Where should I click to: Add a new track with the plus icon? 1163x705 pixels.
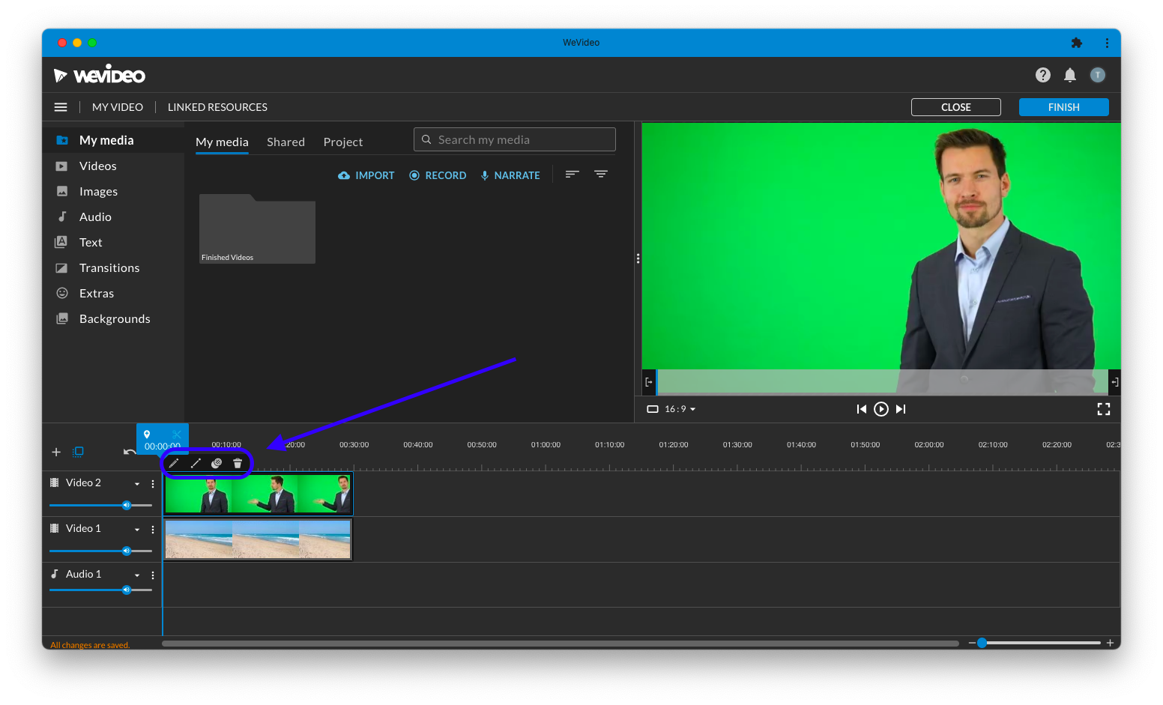56,452
